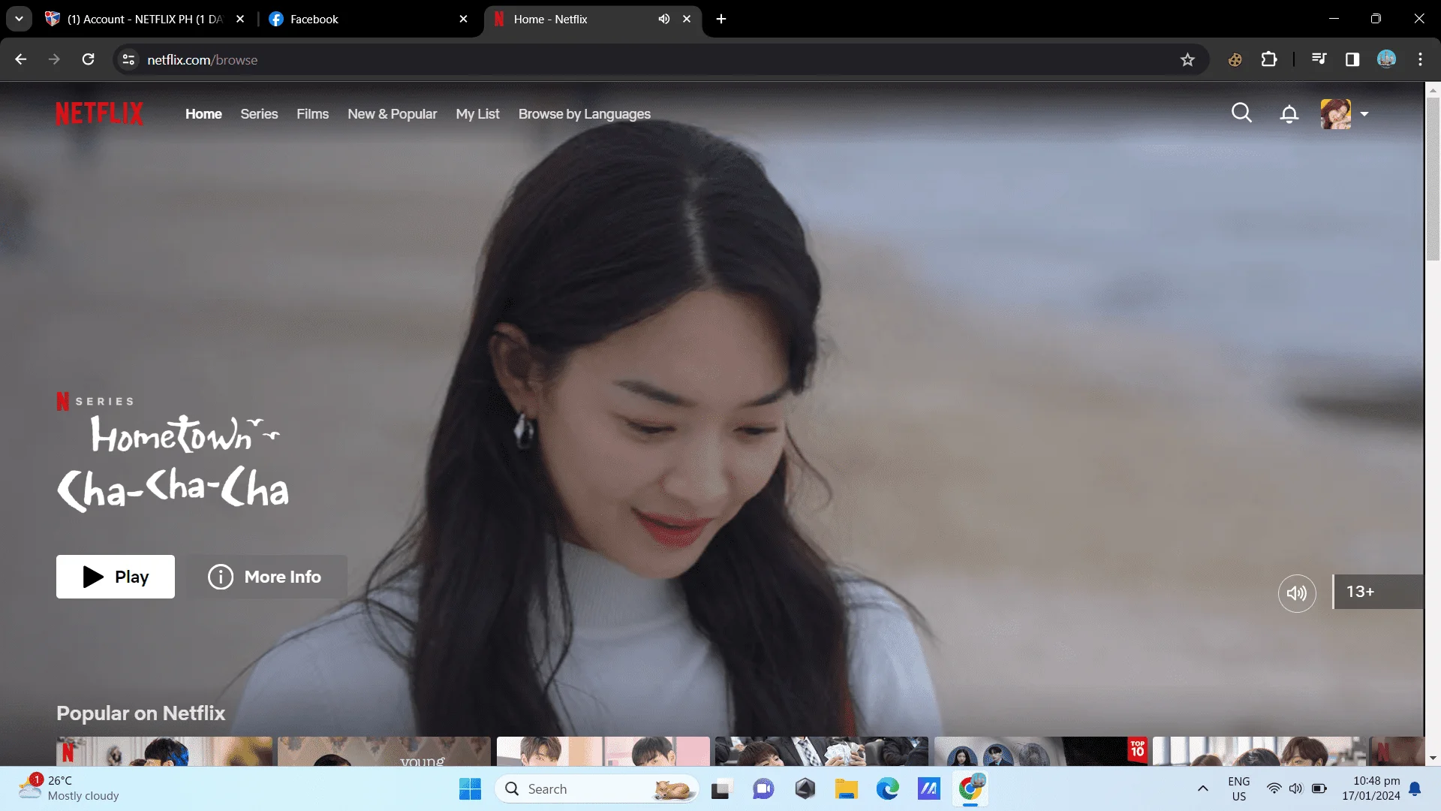Open the clock showing 10:48 pm
This screenshot has width=1441, height=811.
pyautogui.click(x=1370, y=788)
